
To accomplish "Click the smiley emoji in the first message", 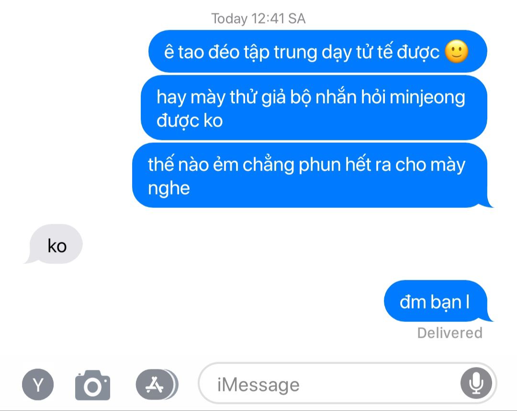I will 456,52.
